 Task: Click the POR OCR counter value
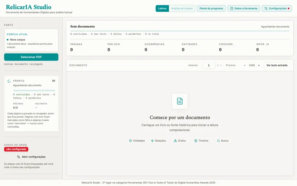109,50
